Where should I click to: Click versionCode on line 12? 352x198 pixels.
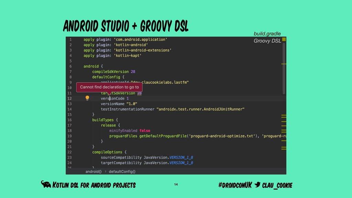click(x=112, y=98)
